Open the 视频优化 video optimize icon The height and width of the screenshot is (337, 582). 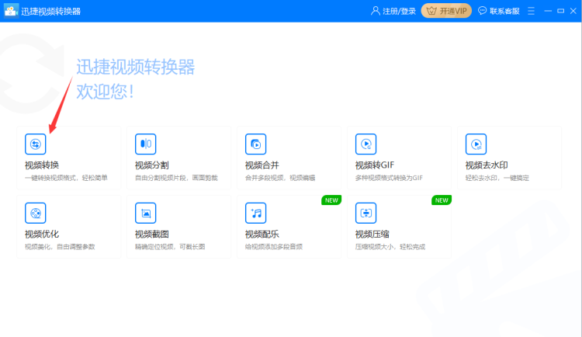click(x=35, y=213)
